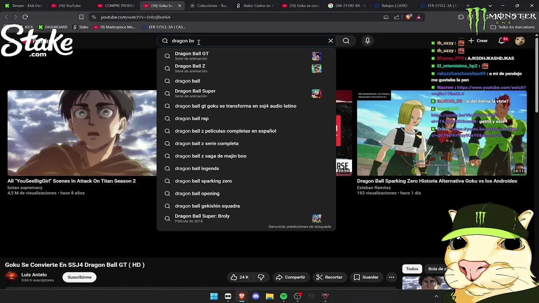The image size is (539, 303).
Task: Choose 'dragon ball z saga de majin boo'
Action: pyautogui.click(x=246, y=156)
